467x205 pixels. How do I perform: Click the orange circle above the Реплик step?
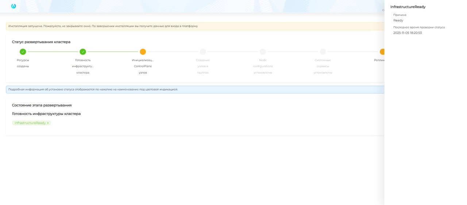382,52
